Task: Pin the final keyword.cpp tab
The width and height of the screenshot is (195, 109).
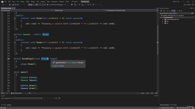Action: pos(12,8)
